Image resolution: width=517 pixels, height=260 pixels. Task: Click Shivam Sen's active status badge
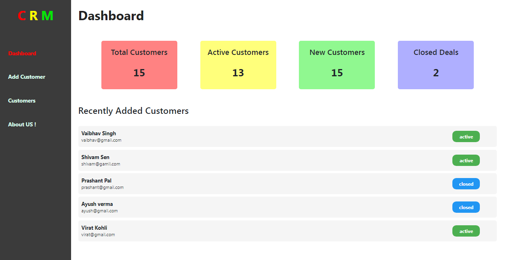[x=466, y=161]
